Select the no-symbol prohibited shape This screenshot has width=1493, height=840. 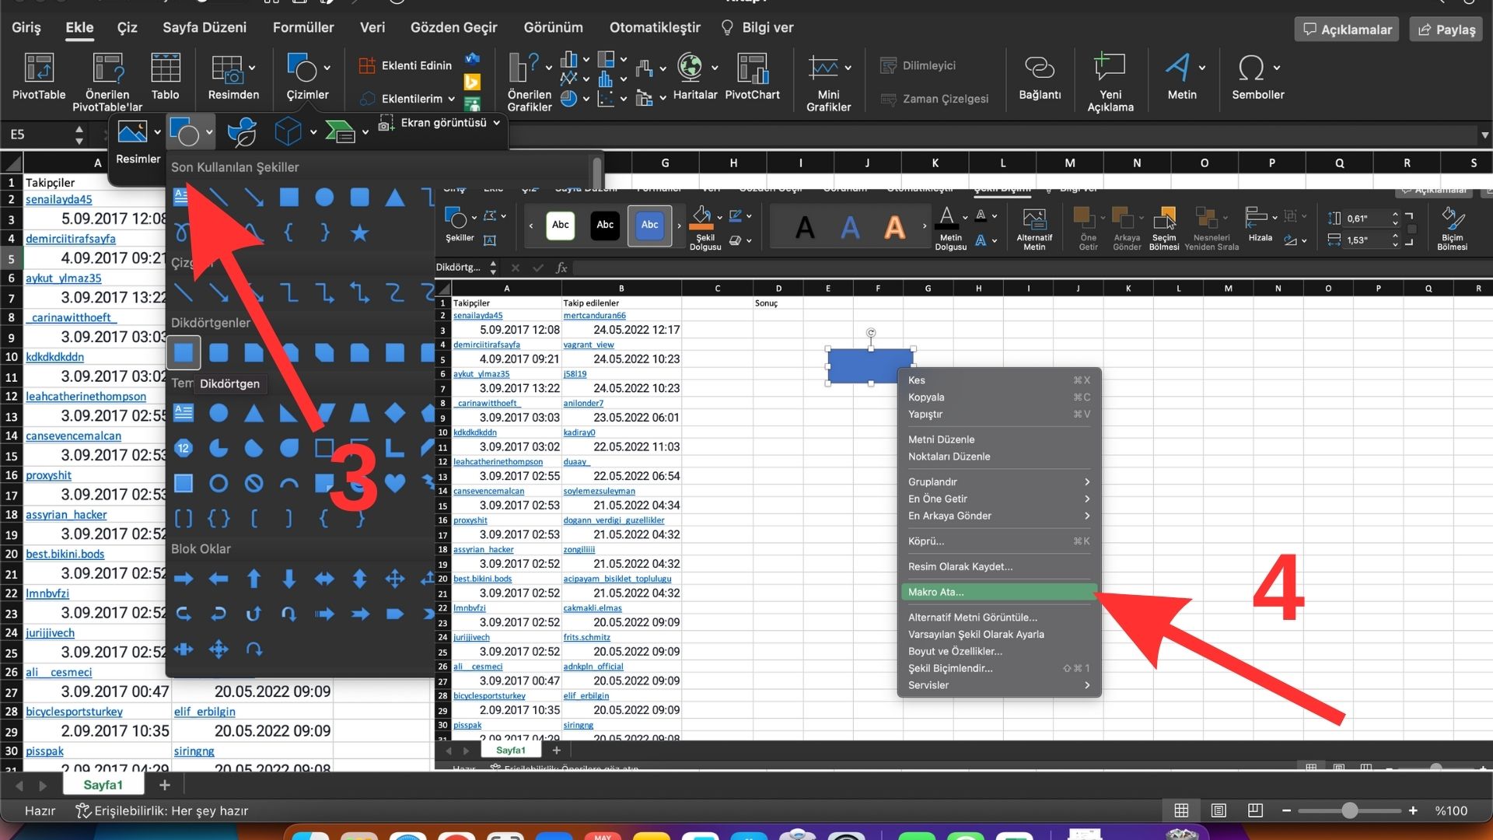point(253,483)
